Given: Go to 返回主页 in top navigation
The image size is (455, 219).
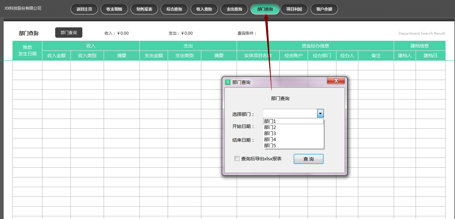Looking at the screenshot, I should (84, 9).
